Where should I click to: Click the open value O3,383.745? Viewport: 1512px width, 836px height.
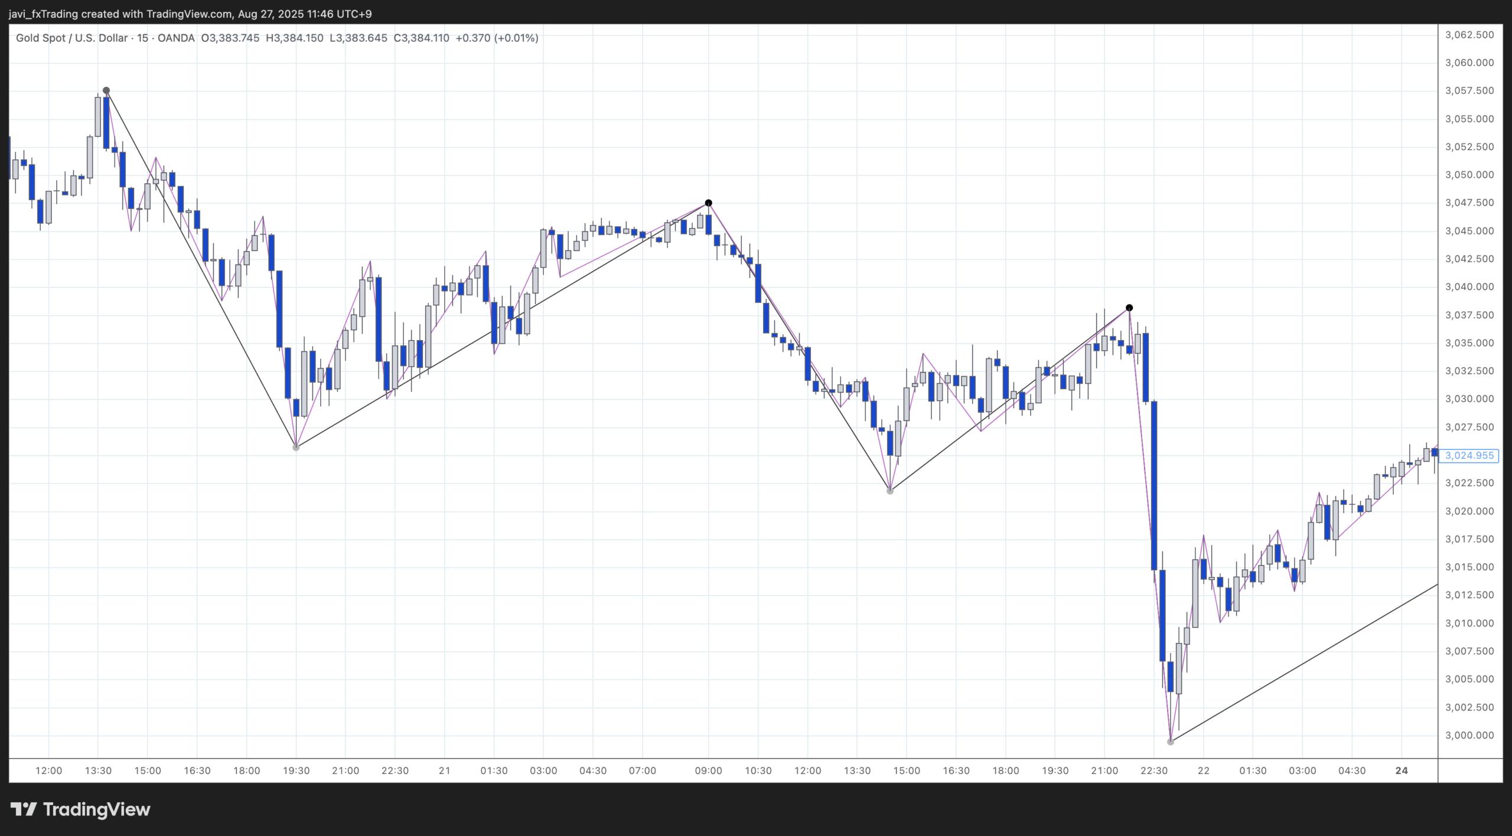coord(229,37)
